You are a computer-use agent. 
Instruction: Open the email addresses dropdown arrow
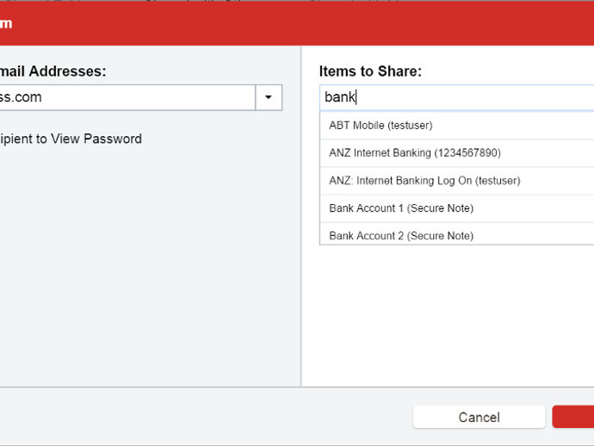[269, 97]
